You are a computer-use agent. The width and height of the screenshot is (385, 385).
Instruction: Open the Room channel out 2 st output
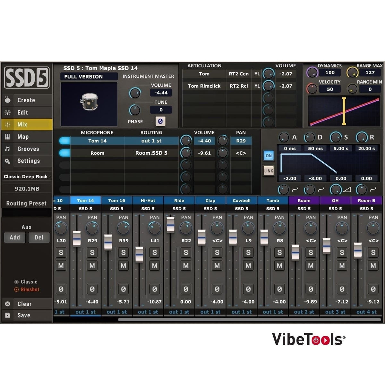[304, 312]
